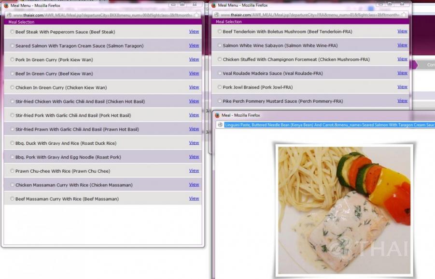Screen dimensions: 435x279
Task: Click the site identity icon in the FRA menu address bar
Action: pos(217,15)
